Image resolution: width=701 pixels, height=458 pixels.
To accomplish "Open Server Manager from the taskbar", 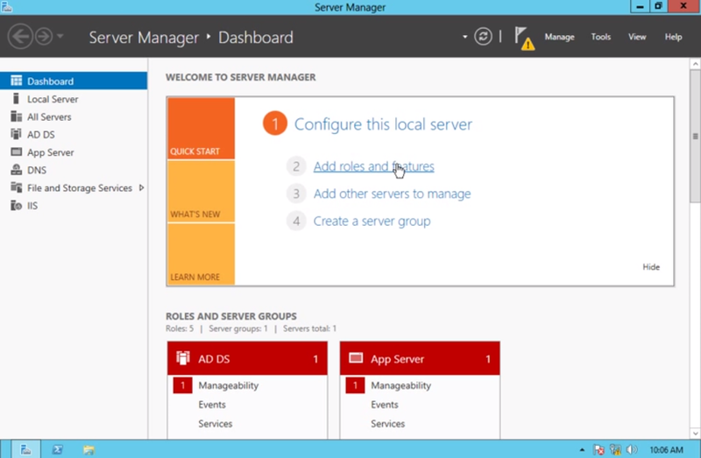I will coord(26,449).
